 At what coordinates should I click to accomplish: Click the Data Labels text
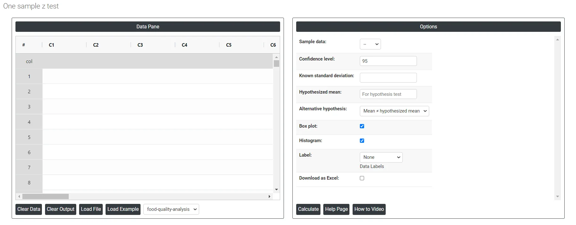tap(372, 166)
